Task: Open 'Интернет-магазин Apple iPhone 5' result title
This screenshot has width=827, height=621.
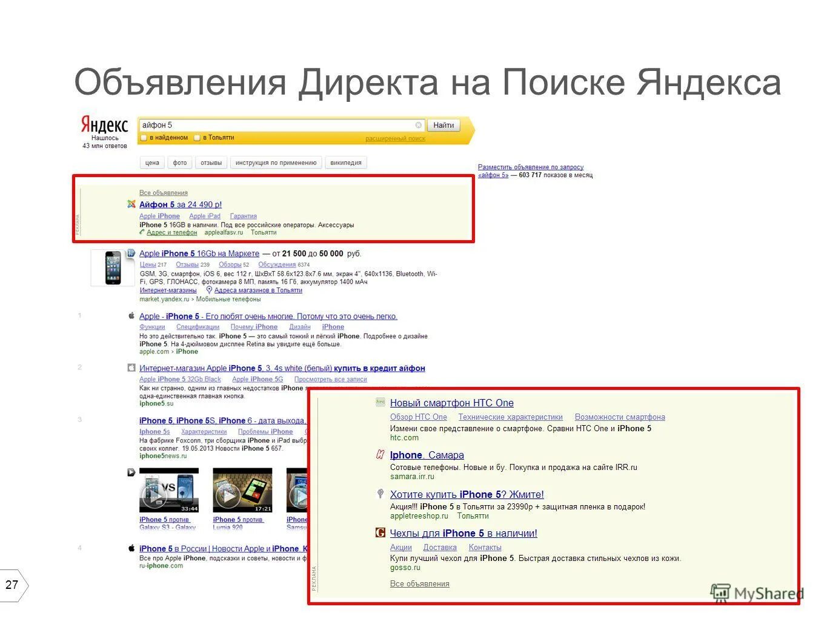Action: click(282, 368)
